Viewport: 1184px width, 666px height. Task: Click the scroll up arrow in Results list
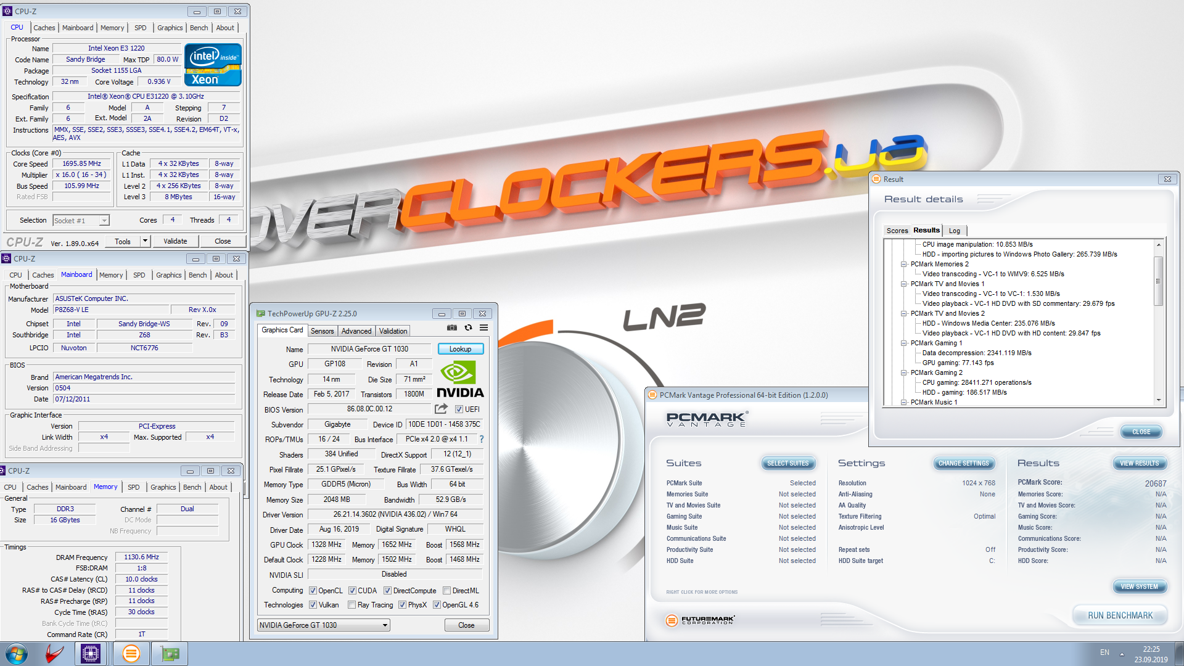(x=1158, y=245)
